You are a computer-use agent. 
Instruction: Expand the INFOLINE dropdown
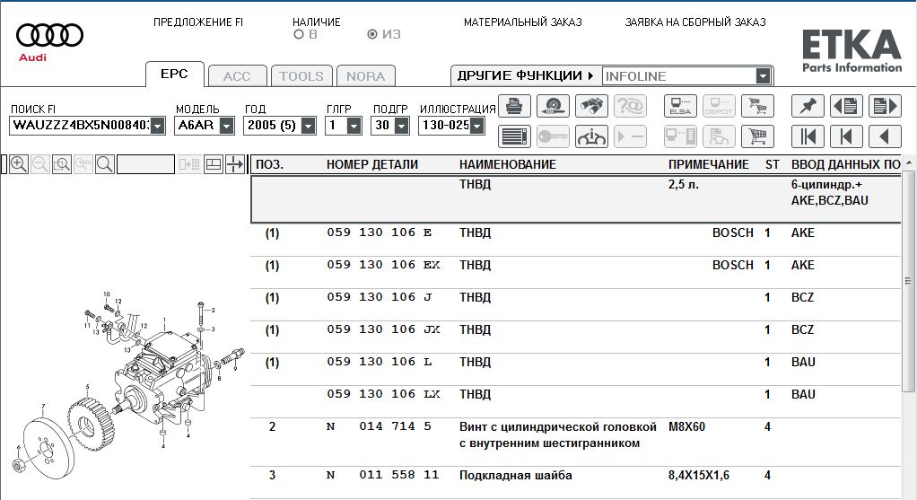[763, 76]
